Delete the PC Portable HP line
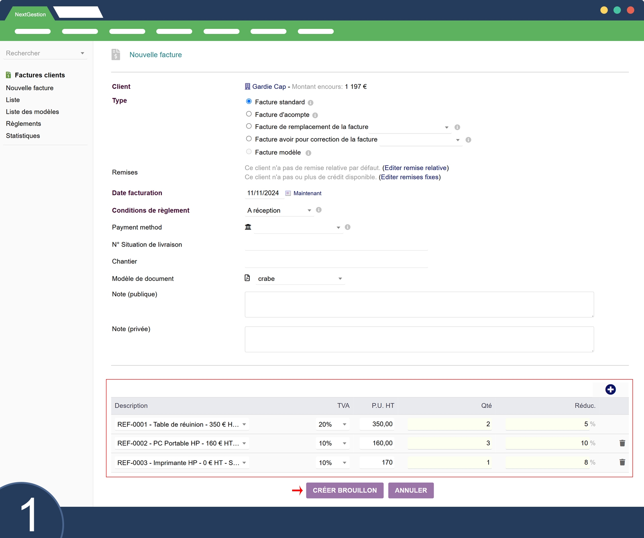The height and width of the screenshot is (538, 644). pos(622,443)
